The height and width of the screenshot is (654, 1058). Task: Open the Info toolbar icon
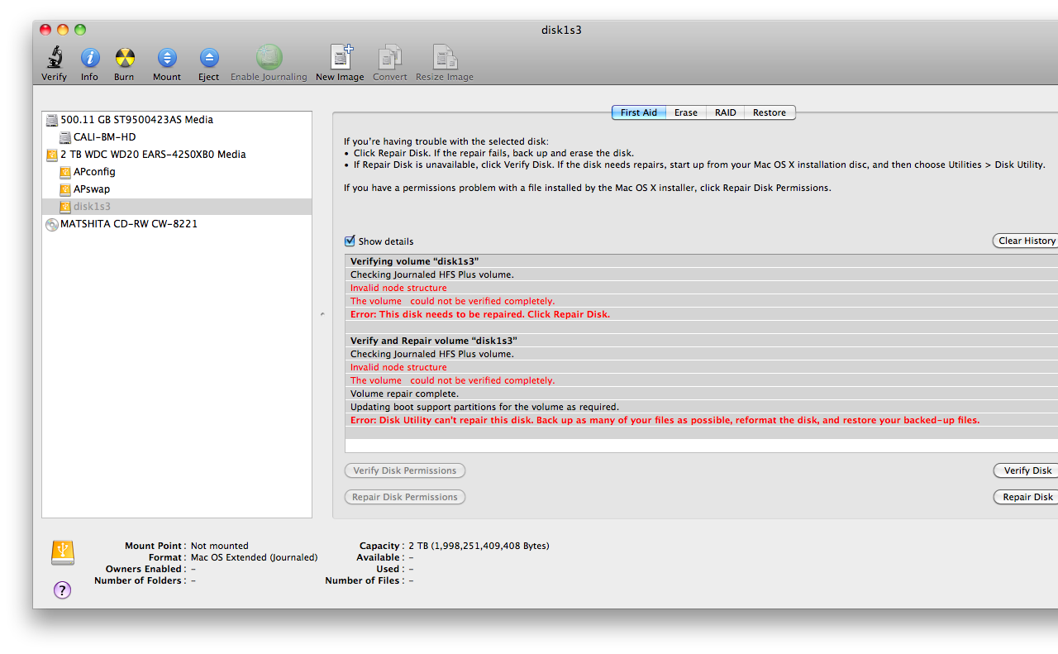coord(89,57)
